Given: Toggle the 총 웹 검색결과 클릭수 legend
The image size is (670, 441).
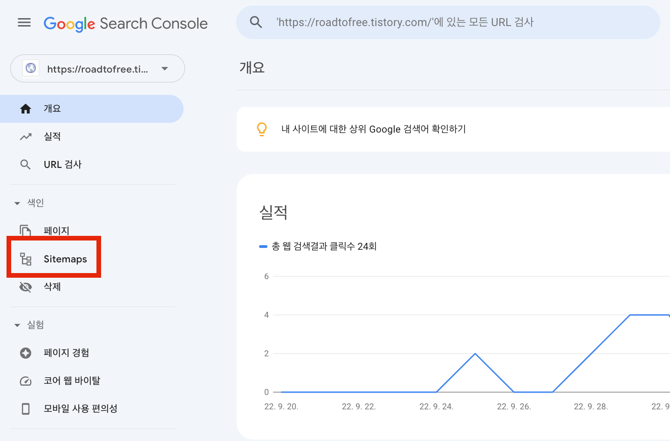Looking at the screenshot, I should point(318,247).
